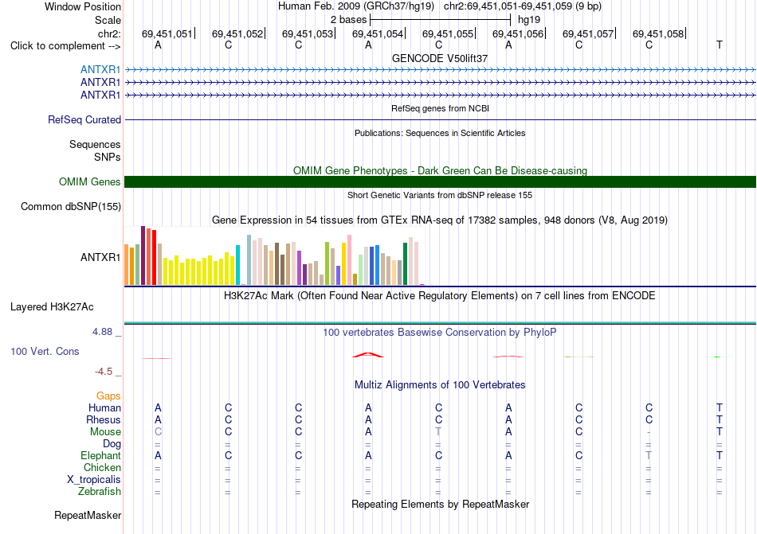Click the '2 bases' scale bar text
This screenshot has height=534, width=757.
(x=348, y=20)
